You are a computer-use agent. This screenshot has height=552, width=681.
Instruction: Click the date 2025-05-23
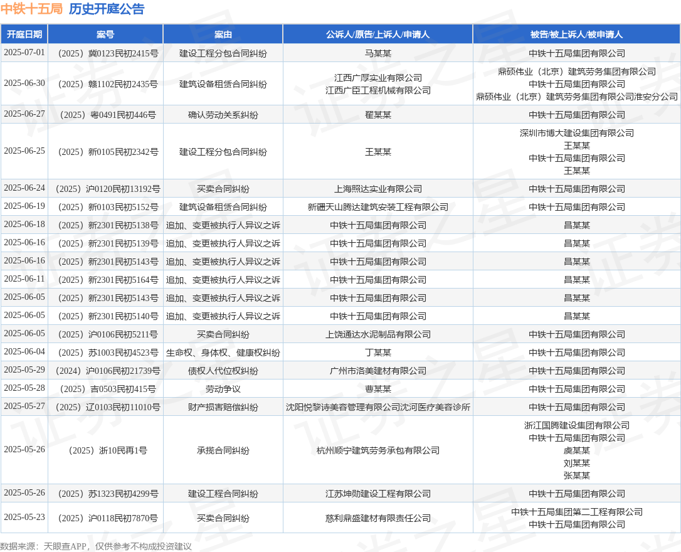pos(24,517)
